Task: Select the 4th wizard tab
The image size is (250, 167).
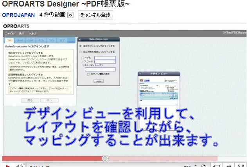Action: 41,40
